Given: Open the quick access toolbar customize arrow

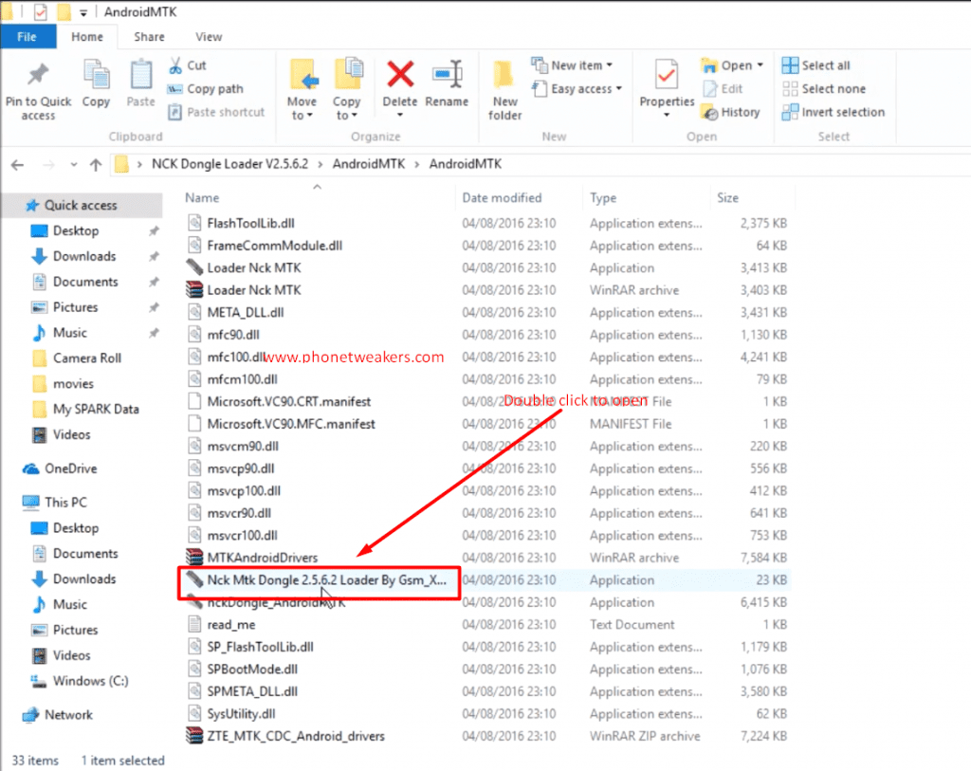Looking at the screenshot, I should tap(83, 12).
